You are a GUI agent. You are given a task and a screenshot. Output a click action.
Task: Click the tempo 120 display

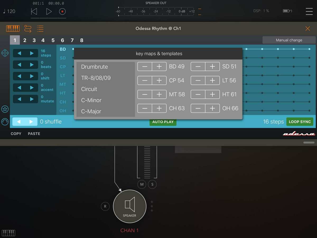[x=9, y=11]
